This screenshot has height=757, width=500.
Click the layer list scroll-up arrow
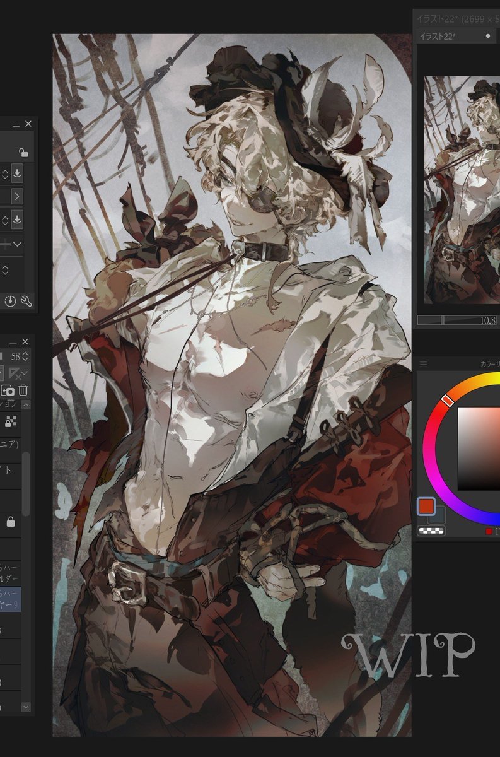[26, 405]
